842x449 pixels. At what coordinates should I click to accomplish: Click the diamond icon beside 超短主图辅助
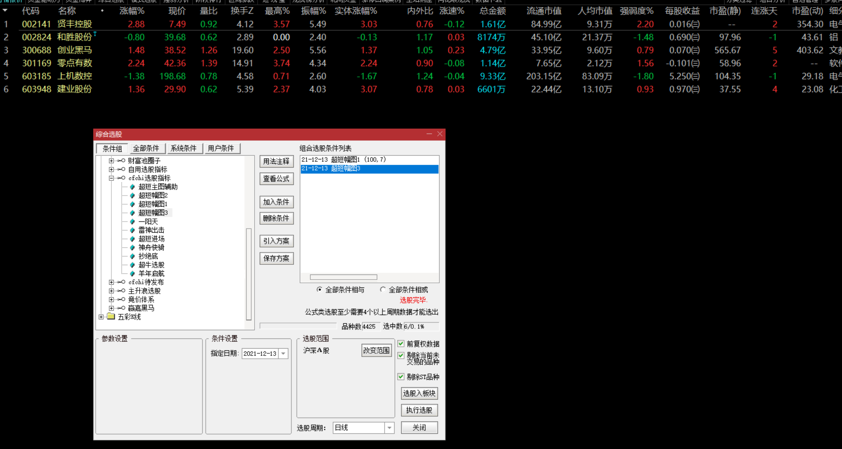(x=132, y=187)
